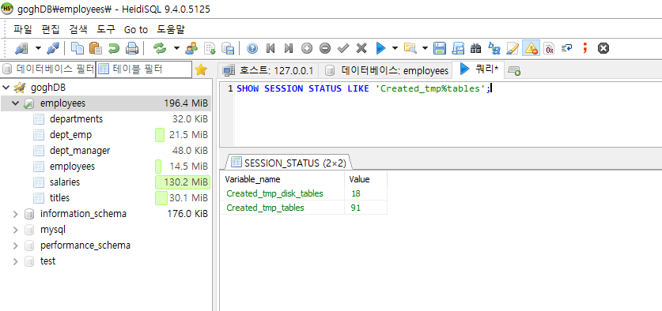Collapse the employees database node
Image resolution: width=662 pixels, height=311 pixels.
(x=16, y=103)
